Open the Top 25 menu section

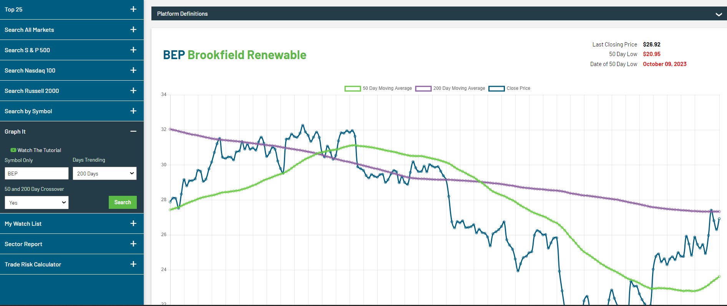pos(72,10)
